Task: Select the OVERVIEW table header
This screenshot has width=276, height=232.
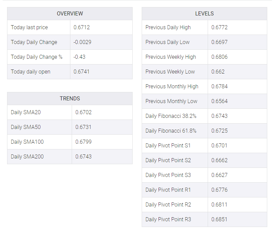Action: (x=70, y=13)
